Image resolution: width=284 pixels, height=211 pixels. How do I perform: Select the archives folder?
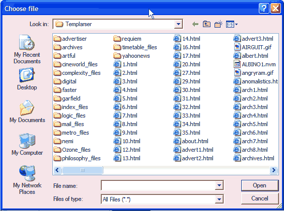(x=68, y=47)
